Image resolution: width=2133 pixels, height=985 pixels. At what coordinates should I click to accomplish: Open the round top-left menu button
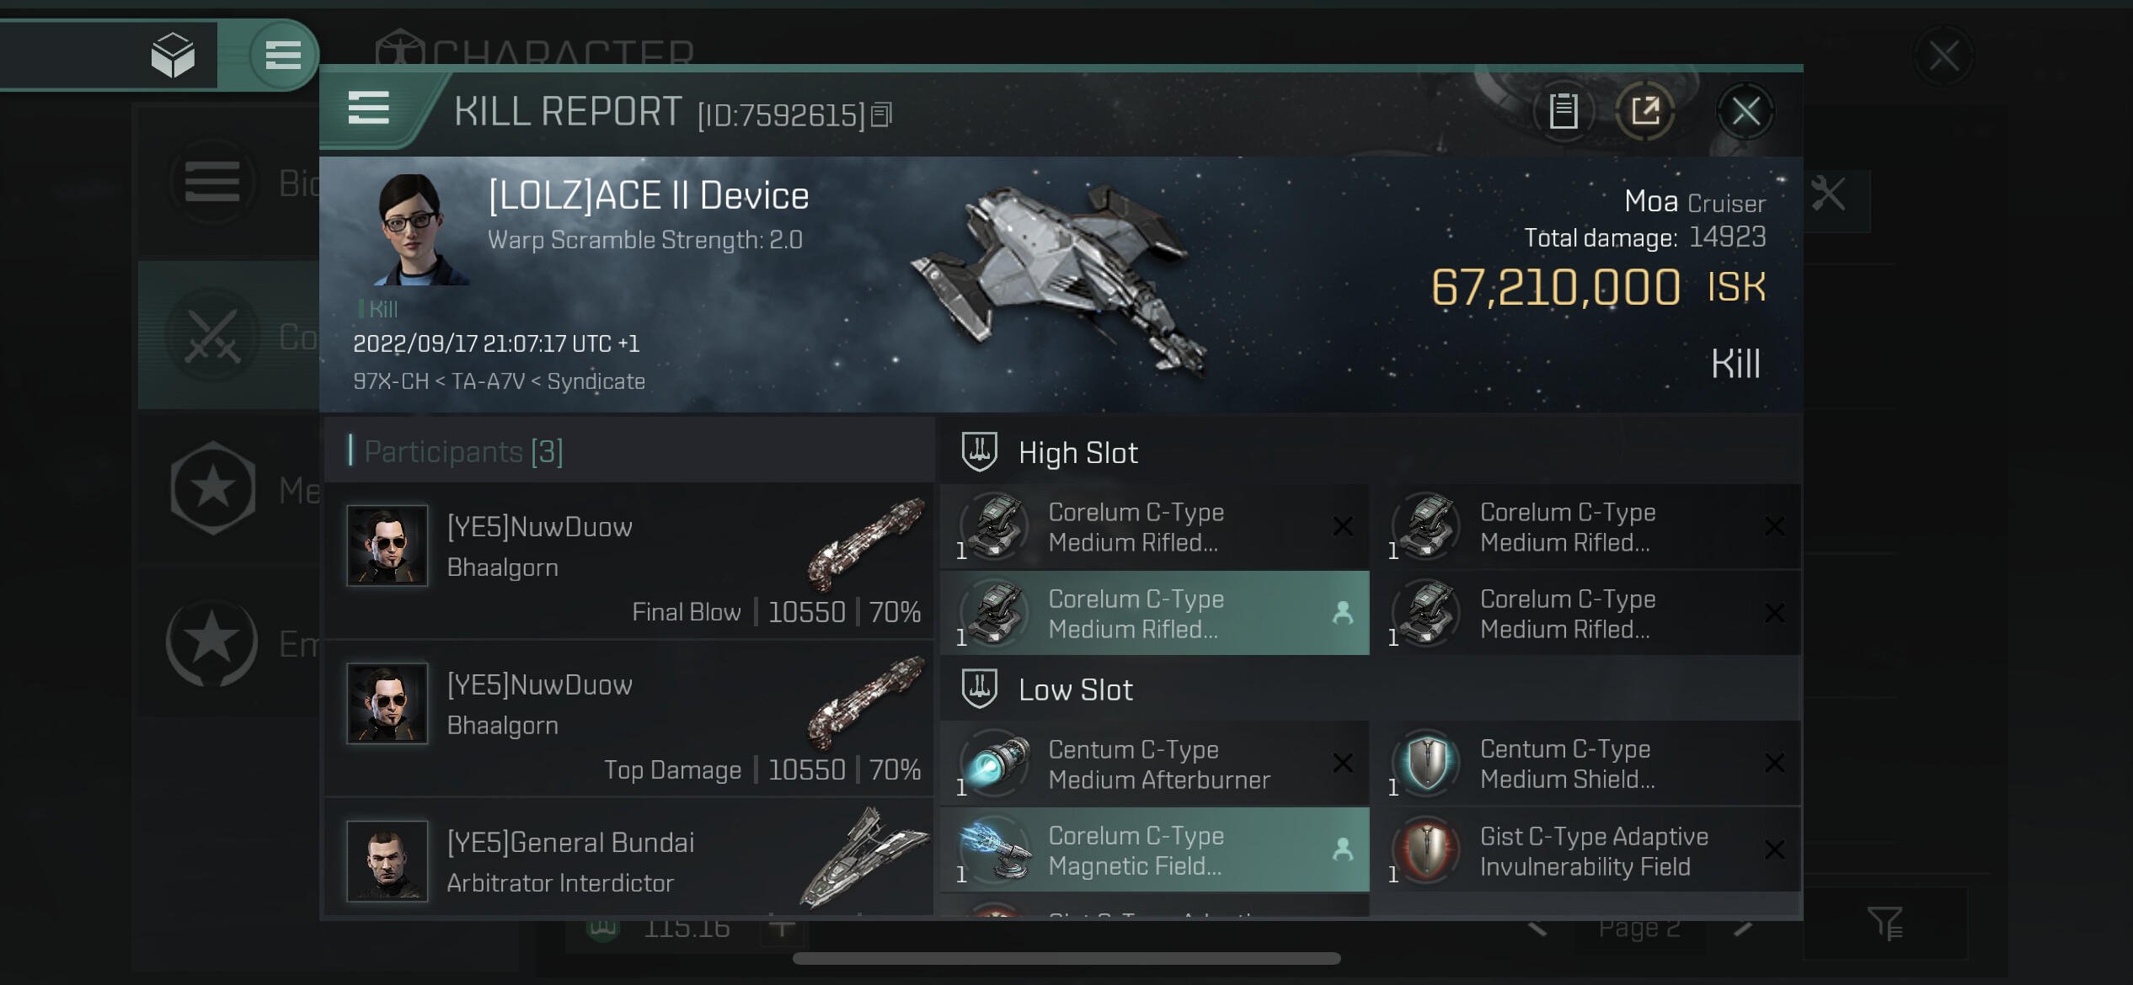coord(283,56)
